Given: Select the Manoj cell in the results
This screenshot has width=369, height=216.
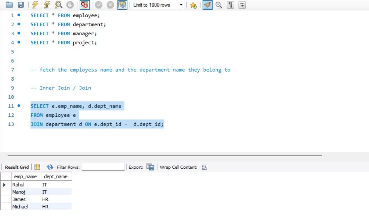Looking at the screenshot, I should tap(26, 192).
